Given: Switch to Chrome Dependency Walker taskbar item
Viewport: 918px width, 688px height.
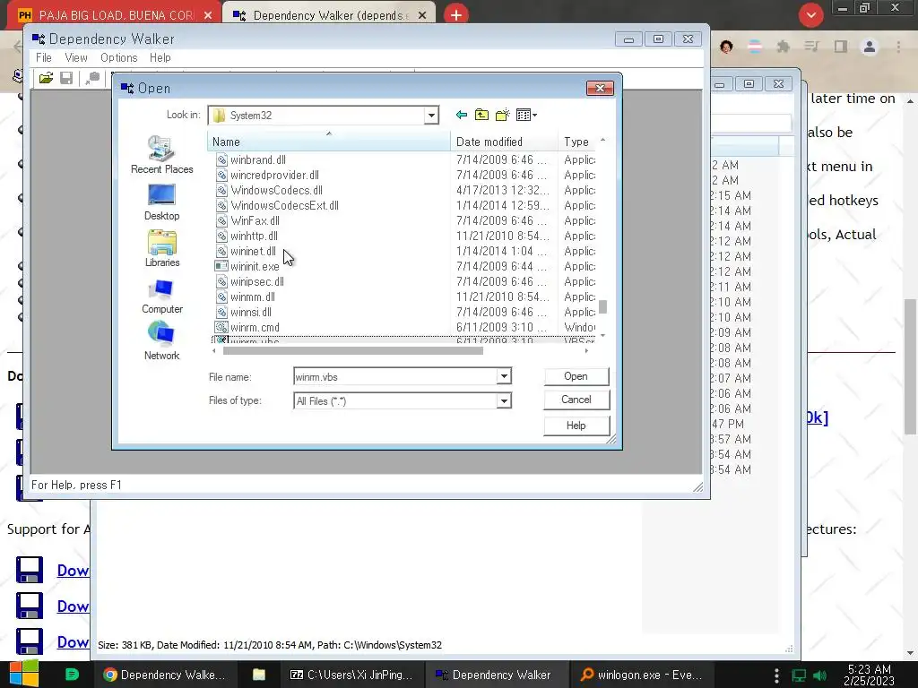Looking at the screenshot, I should click(165, 675).
